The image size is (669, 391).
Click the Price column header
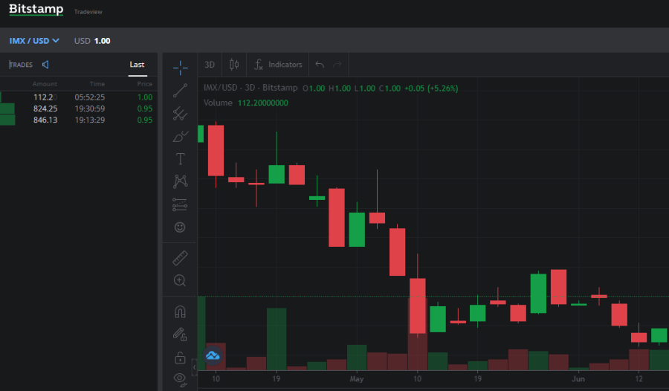point(145,84)
